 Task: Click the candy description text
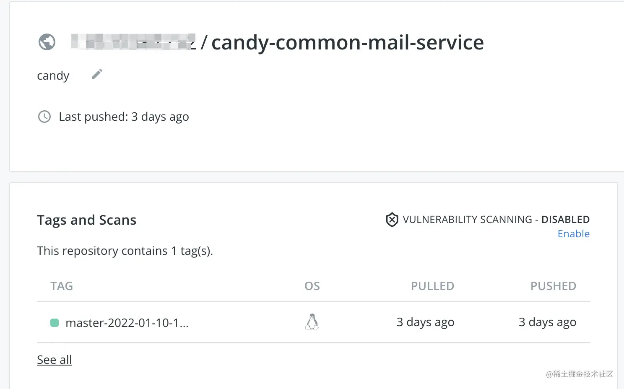click(53, 75)
